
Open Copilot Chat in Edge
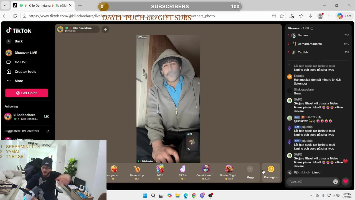(344, 16)
